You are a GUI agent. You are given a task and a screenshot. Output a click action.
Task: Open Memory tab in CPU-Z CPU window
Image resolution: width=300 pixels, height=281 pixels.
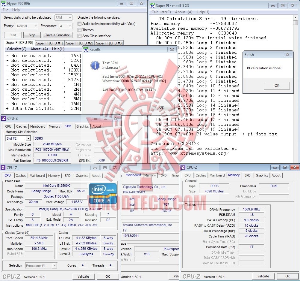click(x=54, y=176)
